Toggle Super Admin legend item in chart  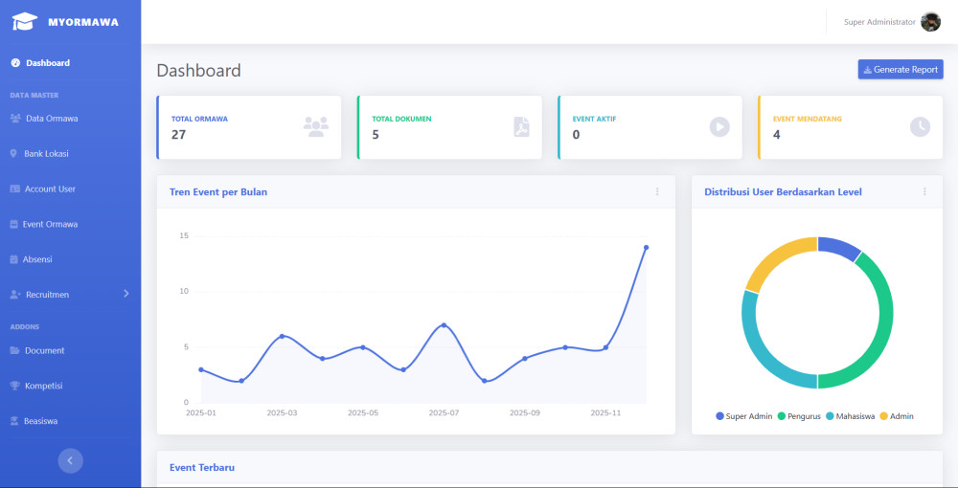point(743,416)
